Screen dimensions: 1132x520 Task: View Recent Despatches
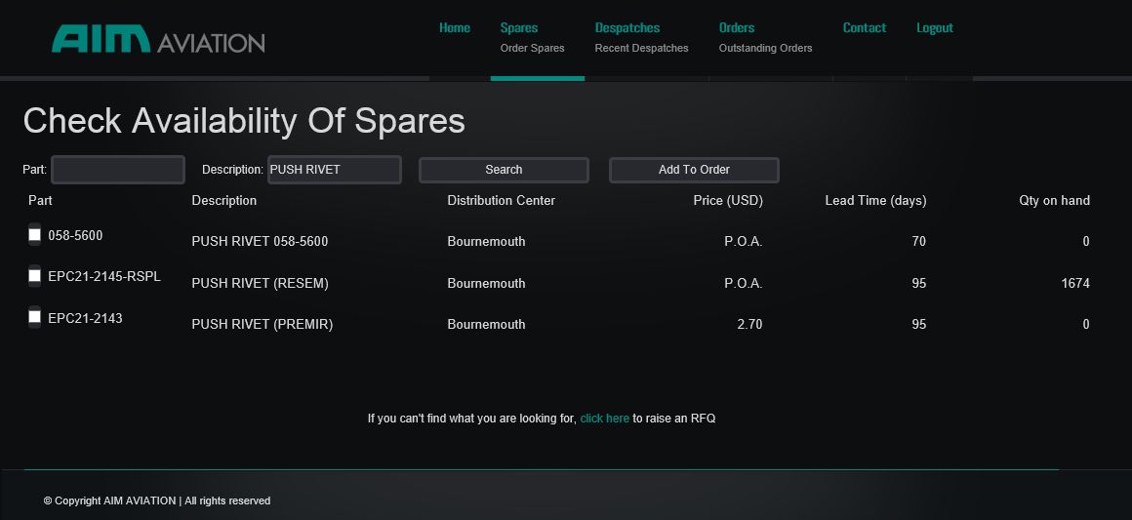click(641, 48)
